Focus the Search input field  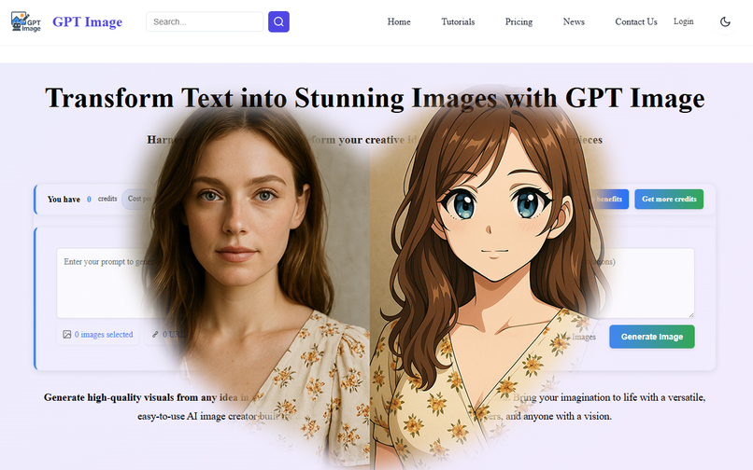[x=205, y=21]
